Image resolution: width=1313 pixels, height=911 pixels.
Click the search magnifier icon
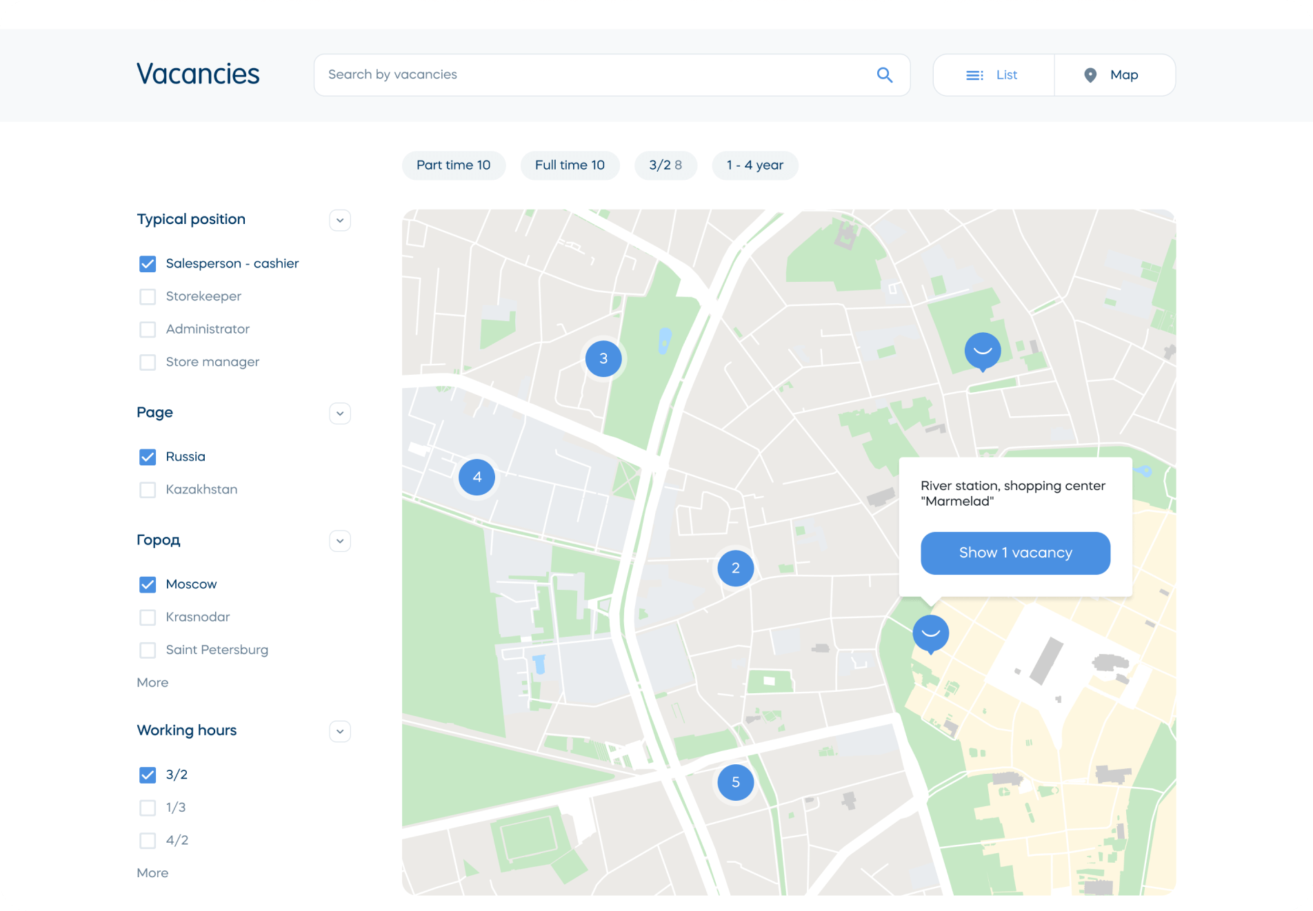[x=884, y=75]
